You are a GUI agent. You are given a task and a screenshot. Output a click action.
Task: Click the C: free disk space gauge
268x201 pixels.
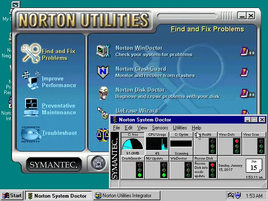[133, 144]
